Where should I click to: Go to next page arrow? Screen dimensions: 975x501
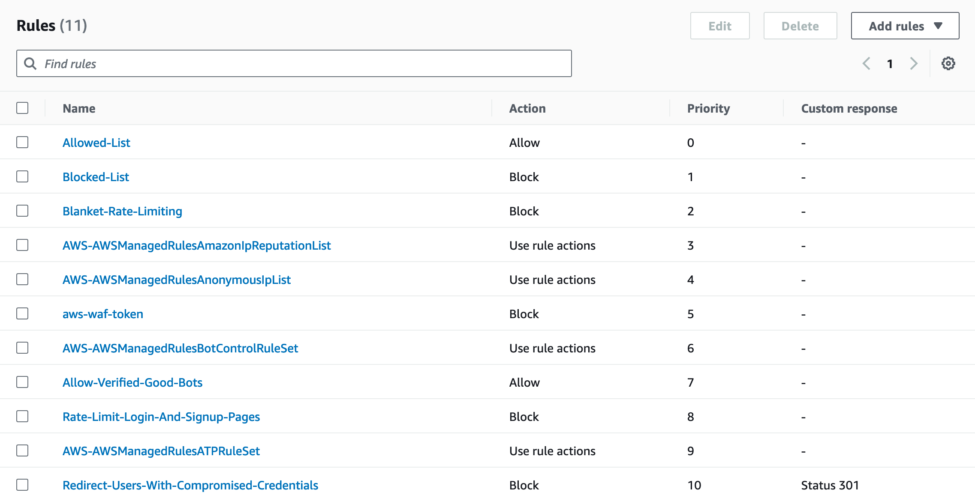tap(914, 63)
